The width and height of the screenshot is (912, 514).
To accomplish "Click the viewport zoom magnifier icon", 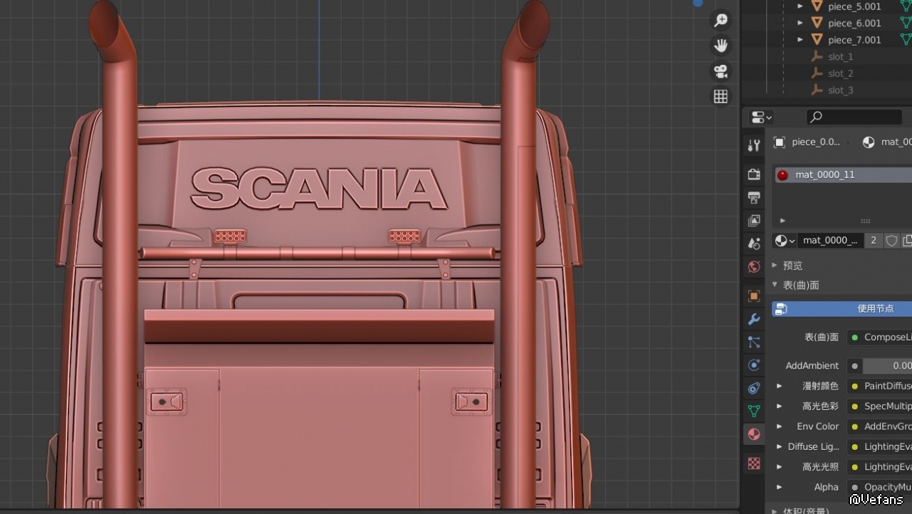I will (721, 21).
